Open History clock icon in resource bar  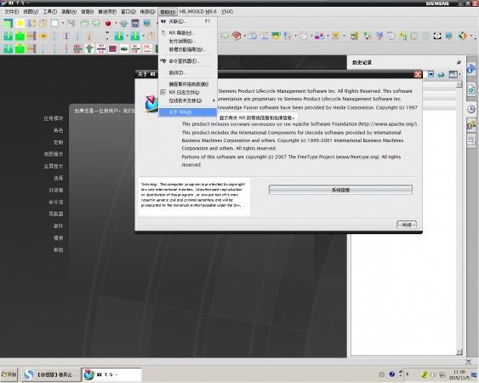click(471, 109)
